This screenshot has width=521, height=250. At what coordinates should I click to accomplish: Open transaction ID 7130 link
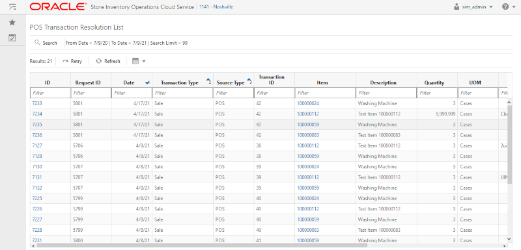tap(37, 166)
